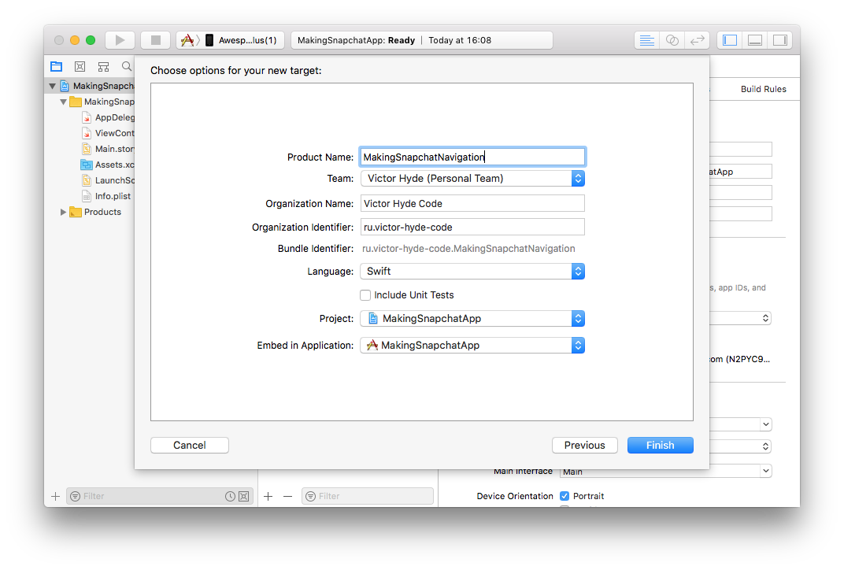Click the Organization Name field
Screen dimensions: 844x570
472,203
